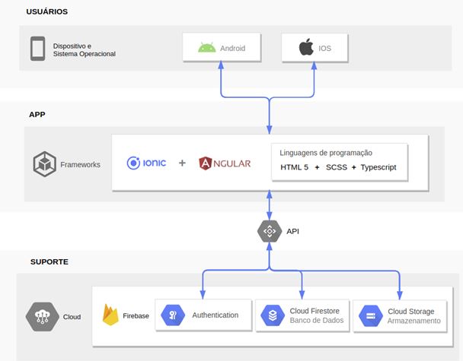Click the gray Cloud hexagon icon
The image size is (463, 361).
[x=42, y=317]
